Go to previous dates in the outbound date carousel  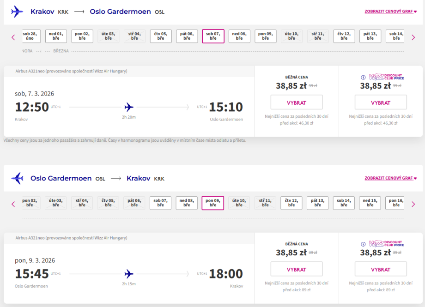click(13, 37)
